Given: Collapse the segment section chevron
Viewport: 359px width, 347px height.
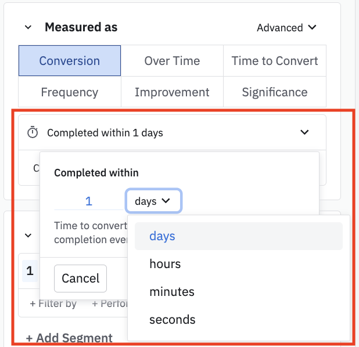Looking at the screenshot, I should tap(28, 236).
